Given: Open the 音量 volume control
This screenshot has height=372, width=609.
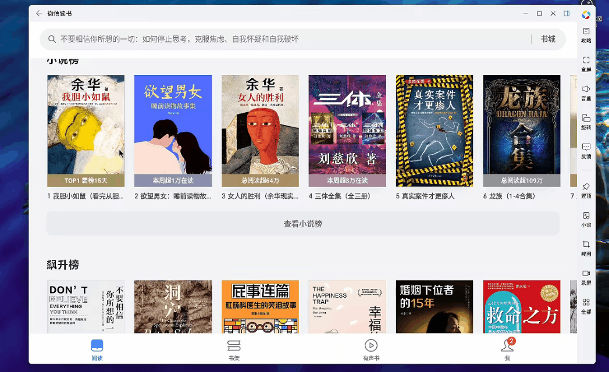Looking at the screenshot, I should [x=586, y=93].
